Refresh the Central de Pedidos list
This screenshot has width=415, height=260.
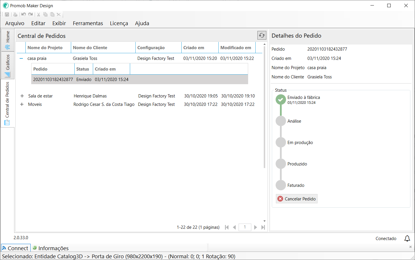tap(262, 35)
